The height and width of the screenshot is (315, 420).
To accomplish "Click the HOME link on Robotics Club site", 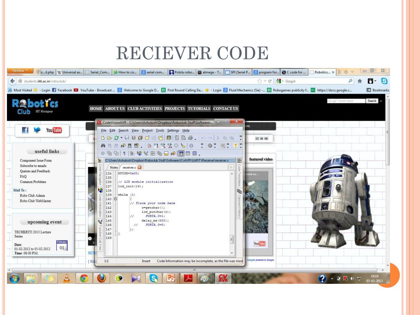I will coord(96,108).
